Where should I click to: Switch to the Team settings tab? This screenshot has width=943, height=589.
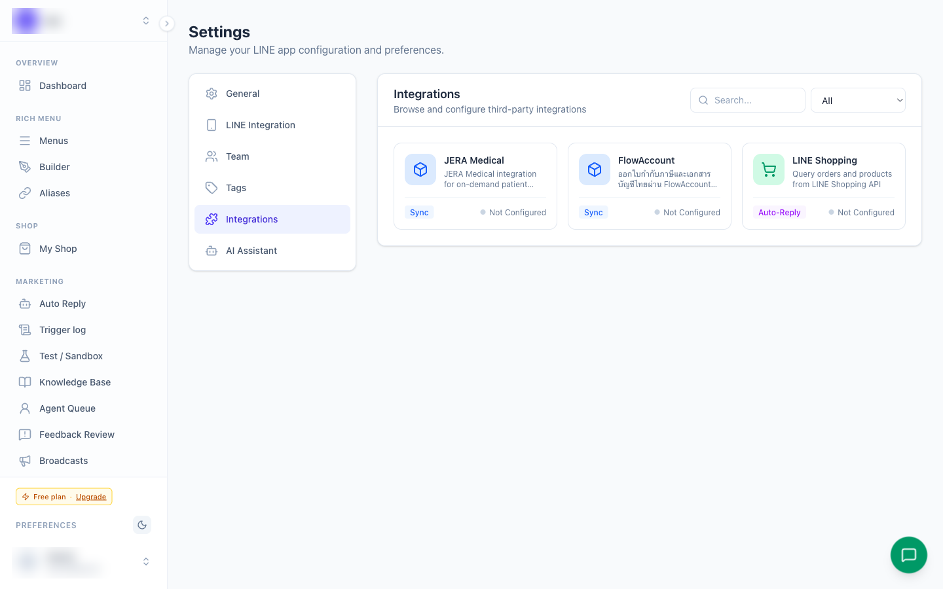point(272,156)
